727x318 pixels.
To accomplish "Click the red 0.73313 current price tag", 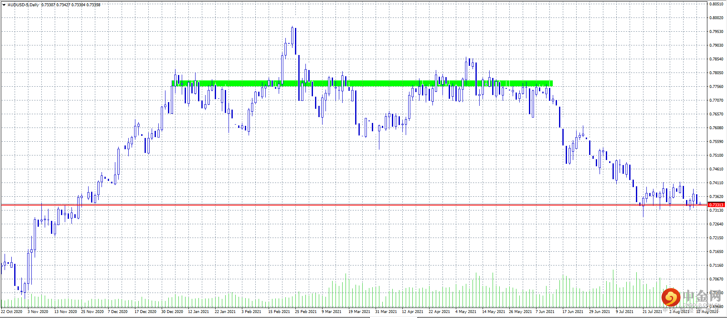I will click(716, 205).
